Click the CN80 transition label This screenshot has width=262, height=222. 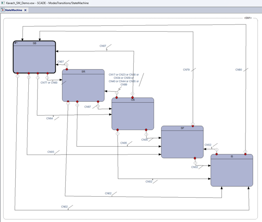tap(238, 70)
